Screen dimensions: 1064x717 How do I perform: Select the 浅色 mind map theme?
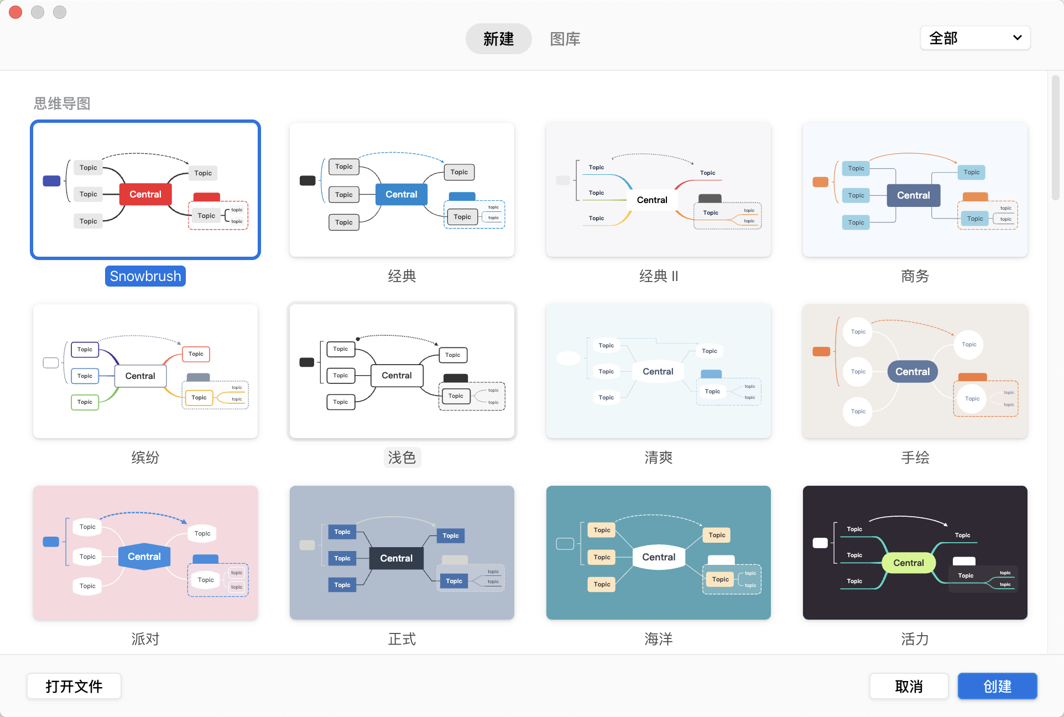click(x=401, y=372)
